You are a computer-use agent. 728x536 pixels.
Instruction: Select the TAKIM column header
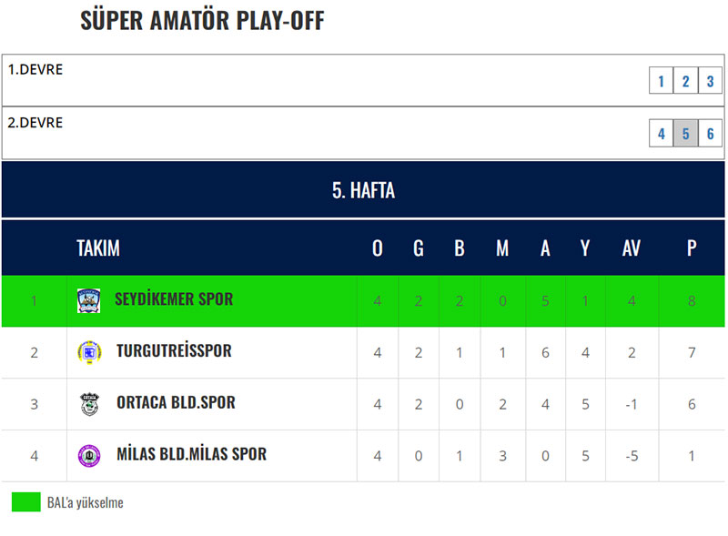100,248
